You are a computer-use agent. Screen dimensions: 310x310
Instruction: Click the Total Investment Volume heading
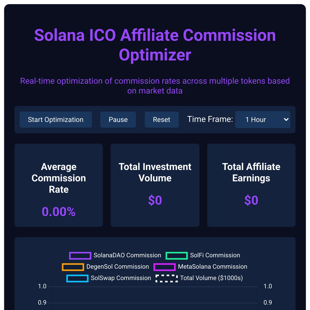click(155, 172)
